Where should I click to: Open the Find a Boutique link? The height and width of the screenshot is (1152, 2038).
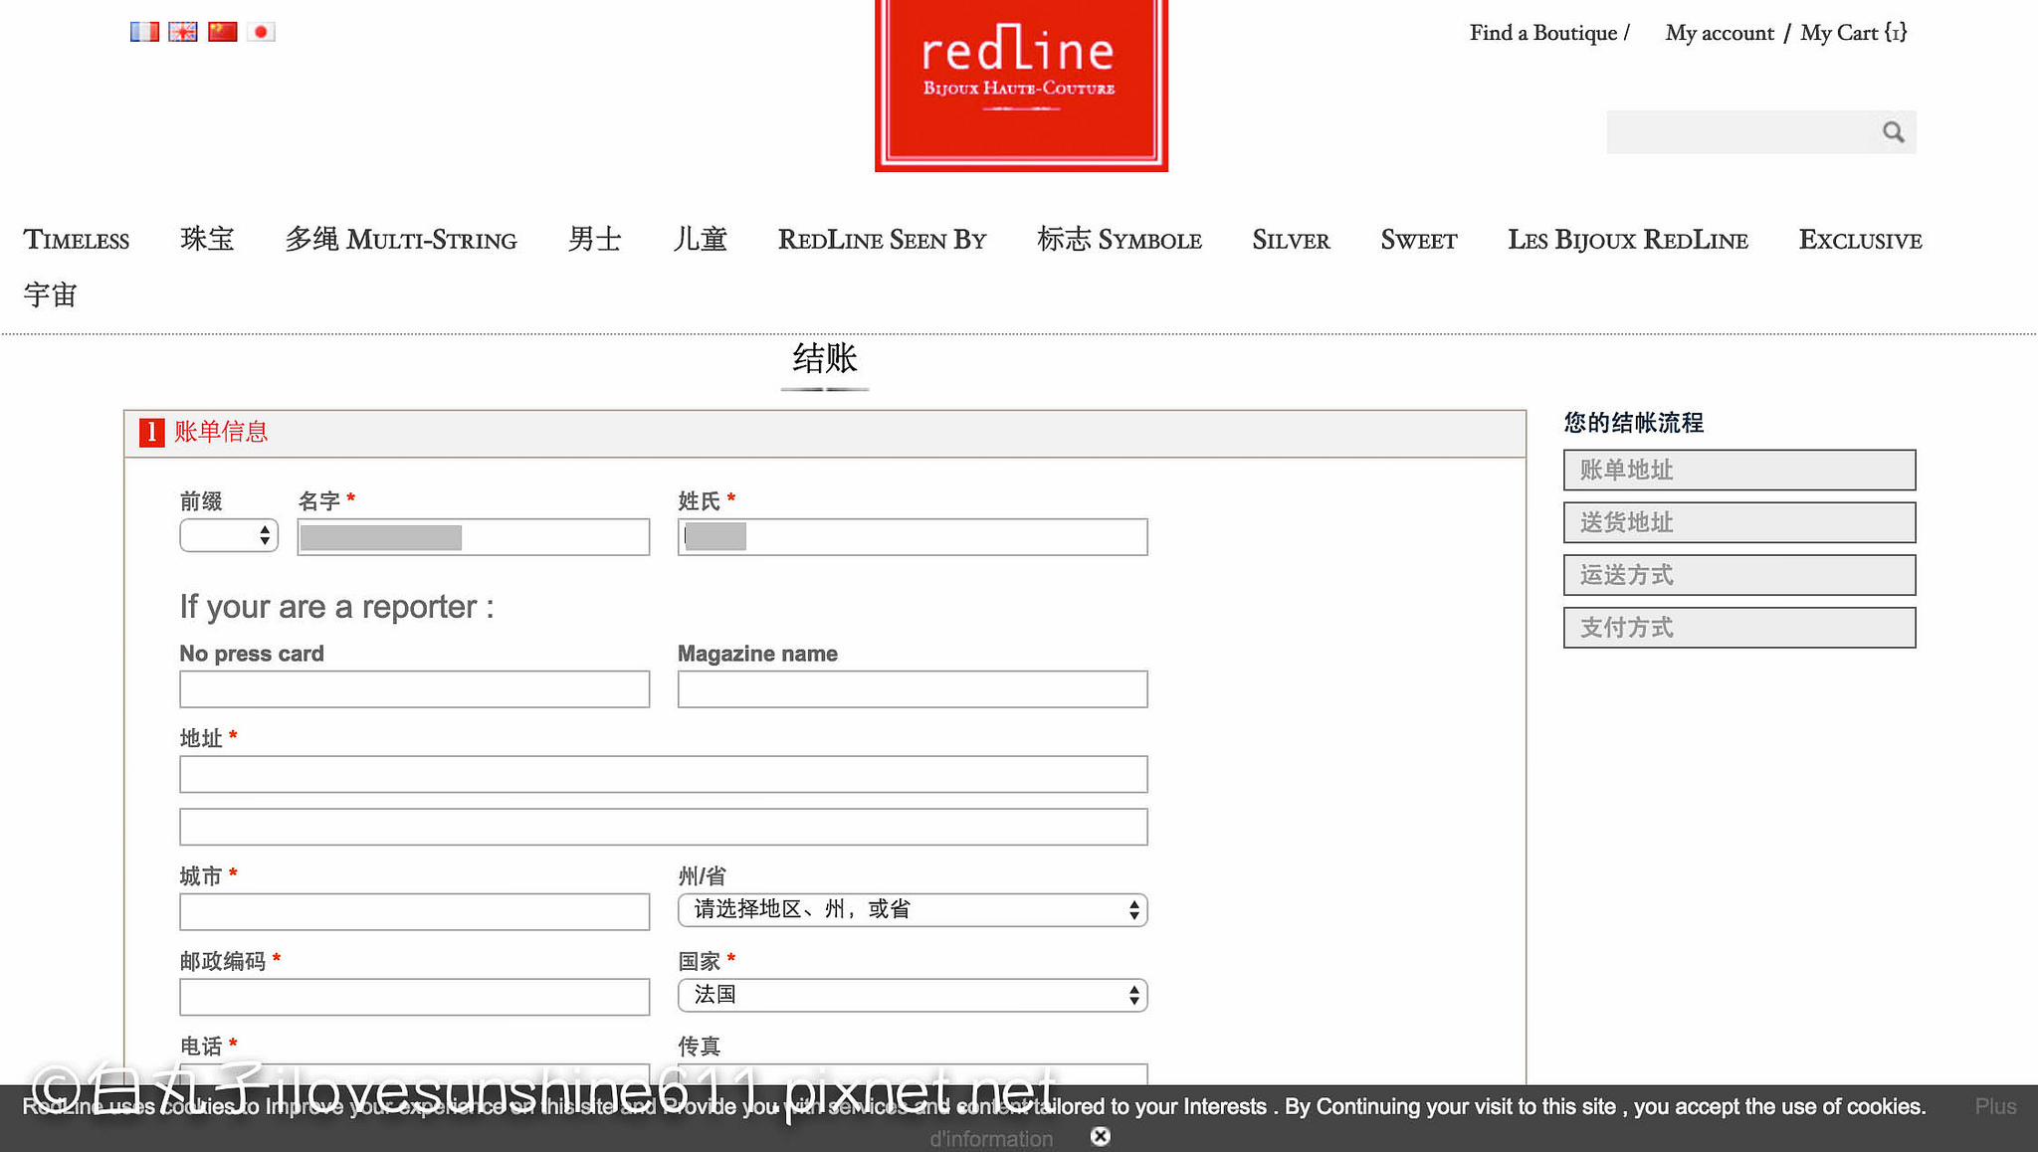click(x=1543, y=33)
